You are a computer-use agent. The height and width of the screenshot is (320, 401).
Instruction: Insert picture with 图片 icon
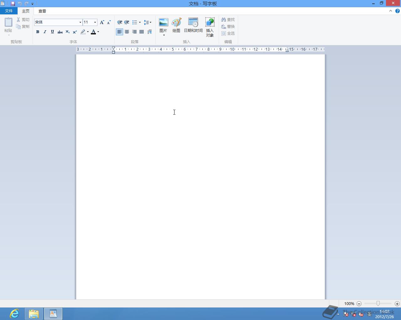click(x=163, y=22)
